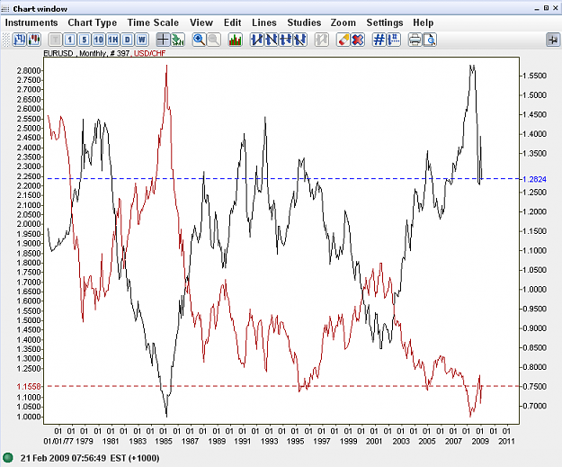Select the eraser tool

click(x=343, y=40)
